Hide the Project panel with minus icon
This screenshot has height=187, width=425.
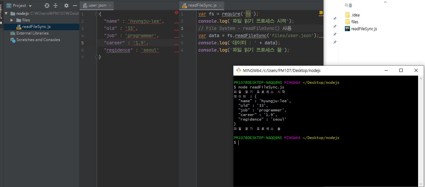75,6
